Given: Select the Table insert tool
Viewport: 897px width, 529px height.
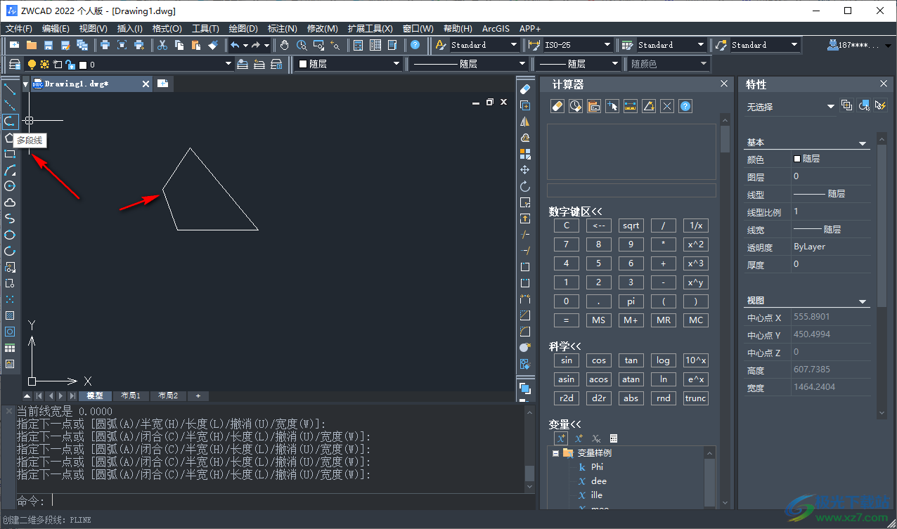Looking at the screenshot, I should click(10, 348).
